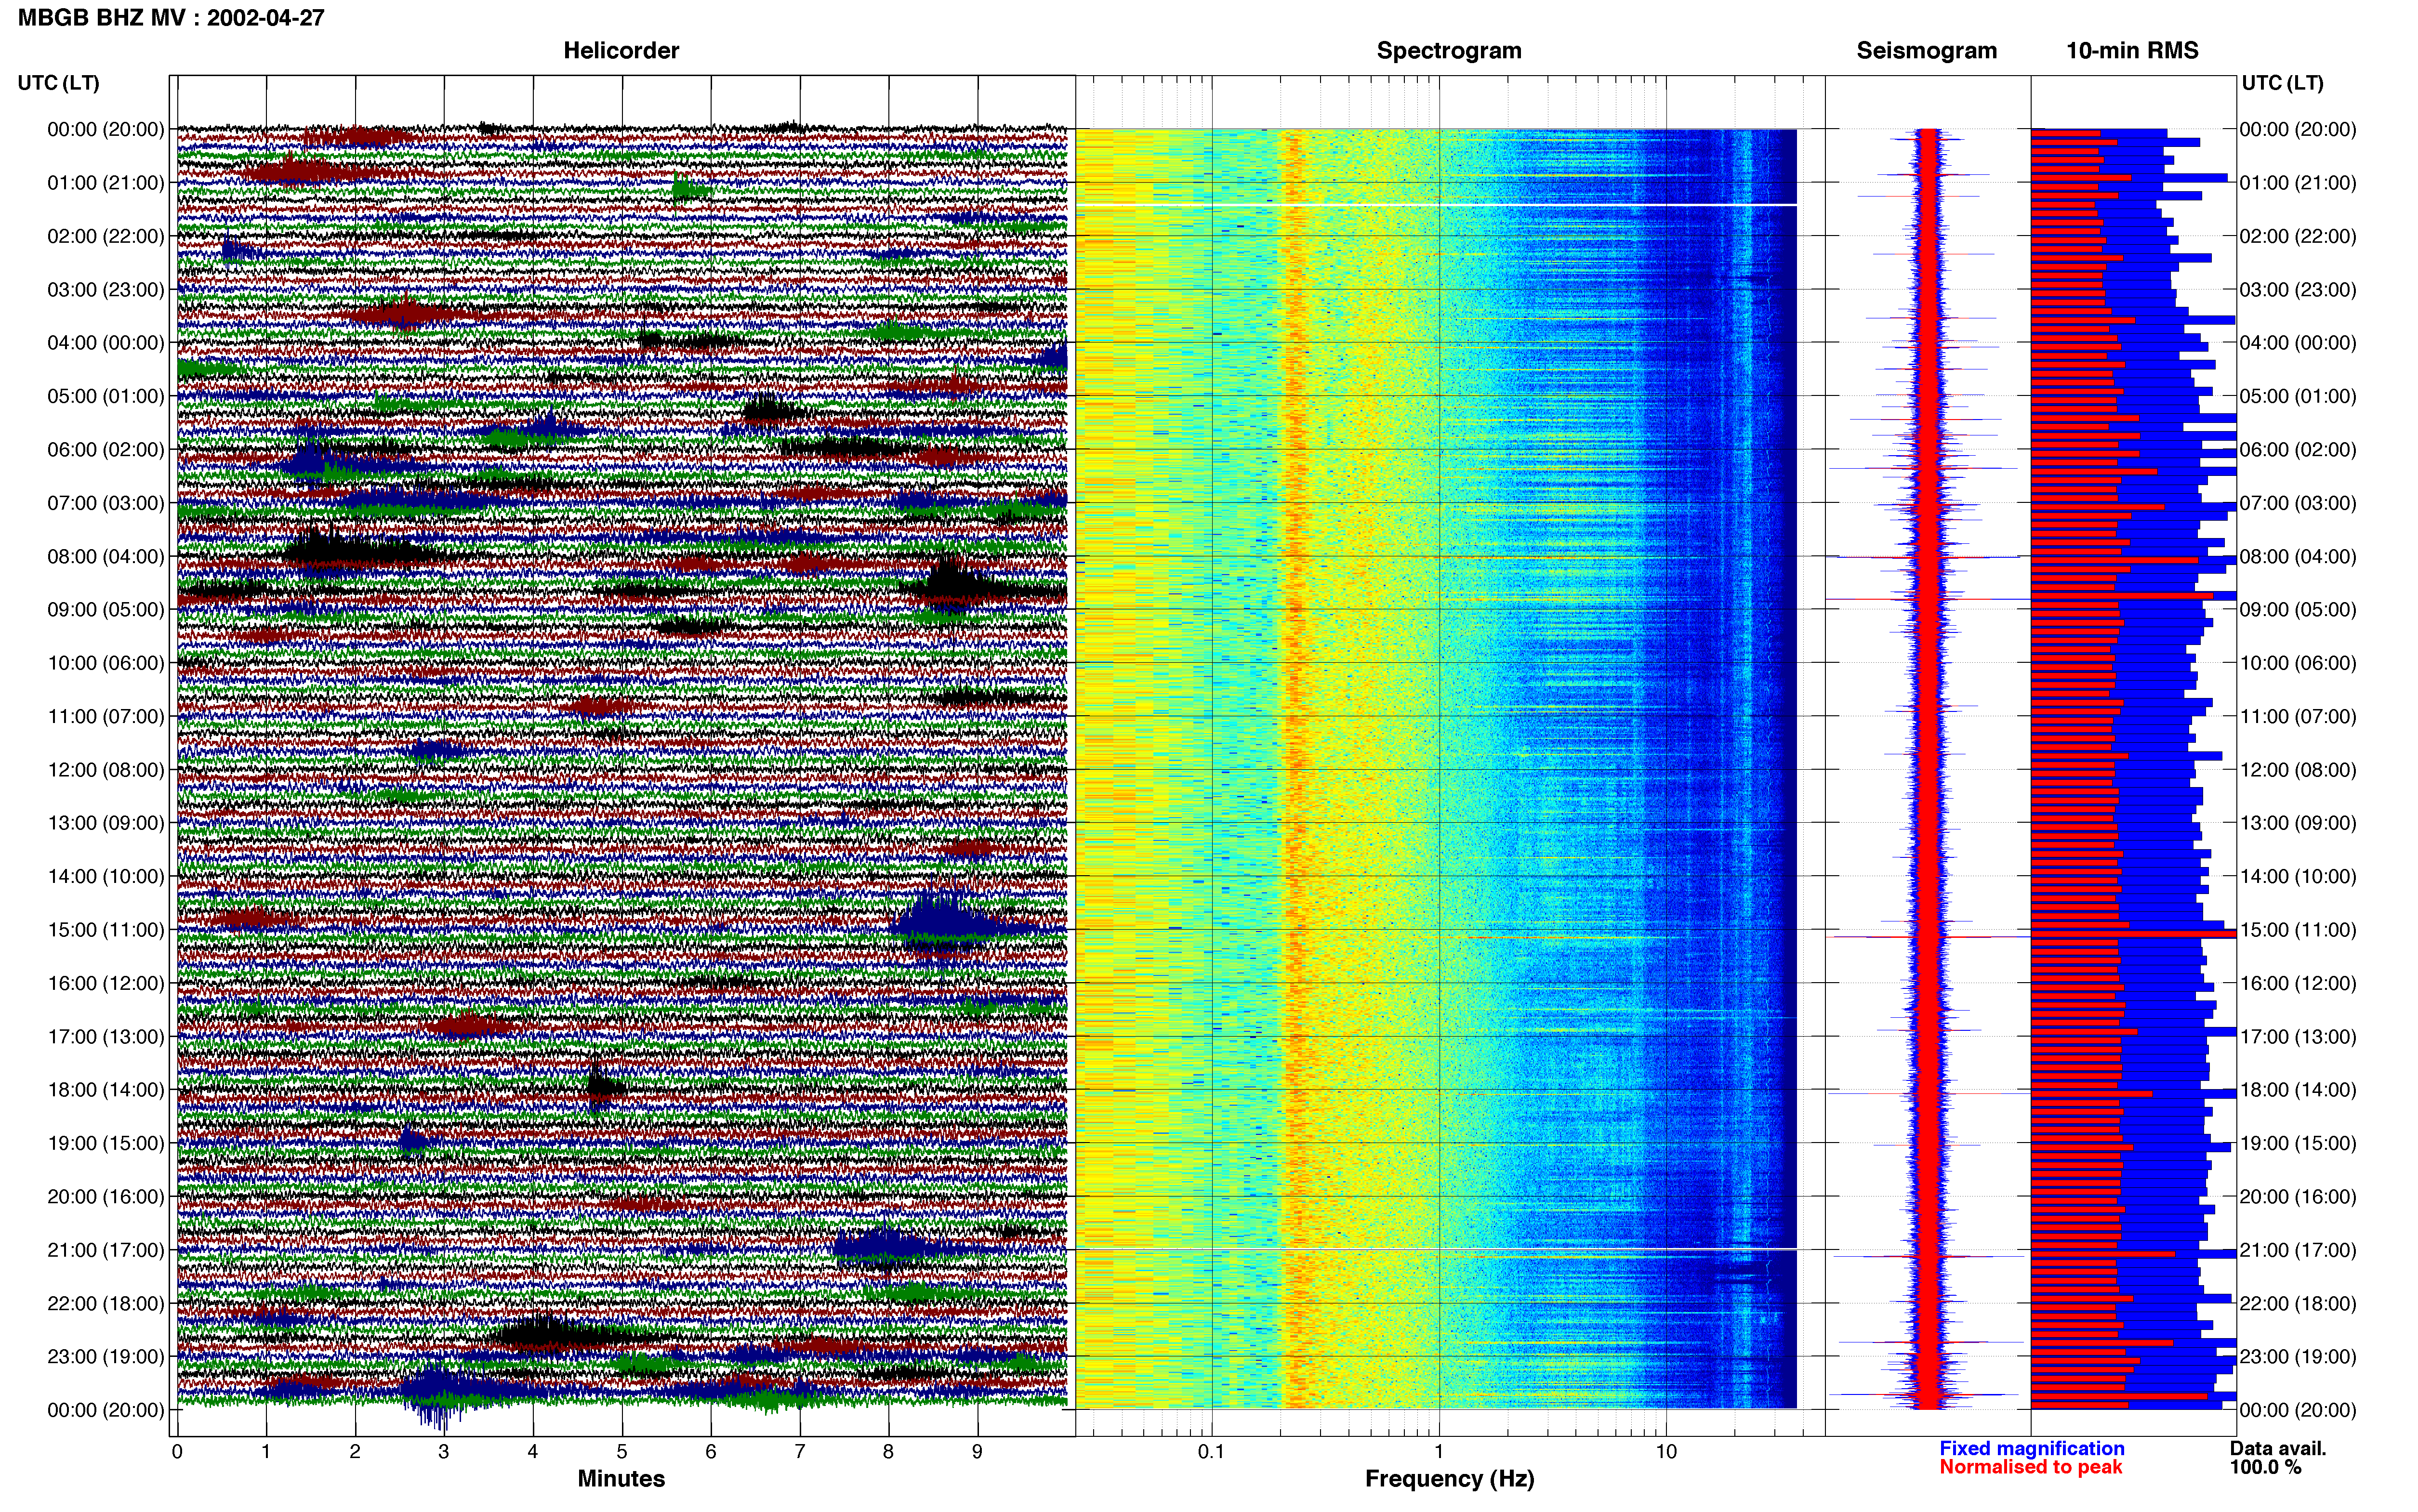Click the 'Data avail.' label

[x=2278, y=1448]
